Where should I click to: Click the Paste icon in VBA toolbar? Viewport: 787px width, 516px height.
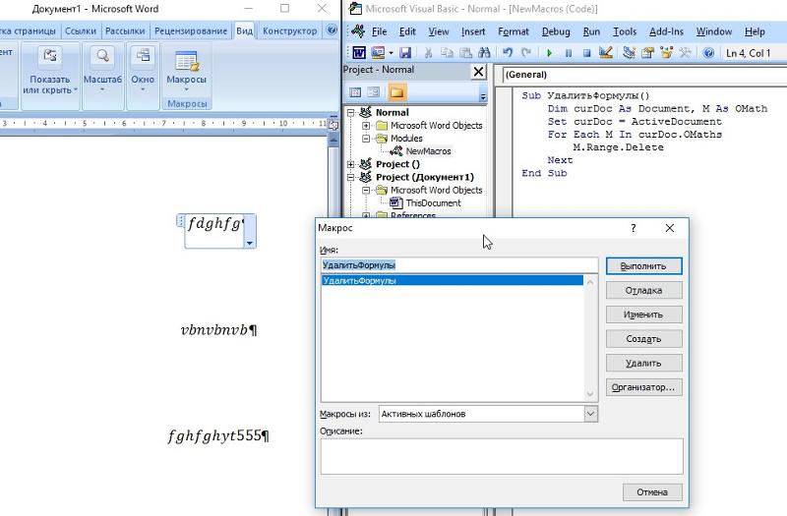click(x=465, y=52)
